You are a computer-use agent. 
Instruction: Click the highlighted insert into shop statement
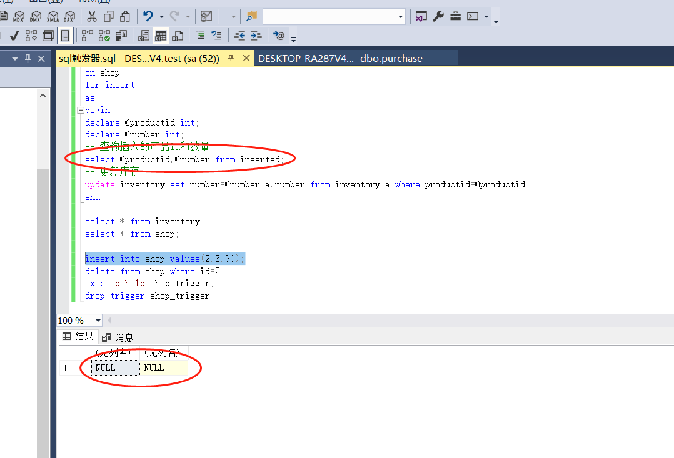point(165,259)
